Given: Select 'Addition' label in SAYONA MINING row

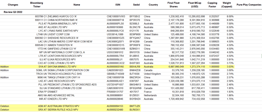Looking at the screenshot, I should click(4, 67).
